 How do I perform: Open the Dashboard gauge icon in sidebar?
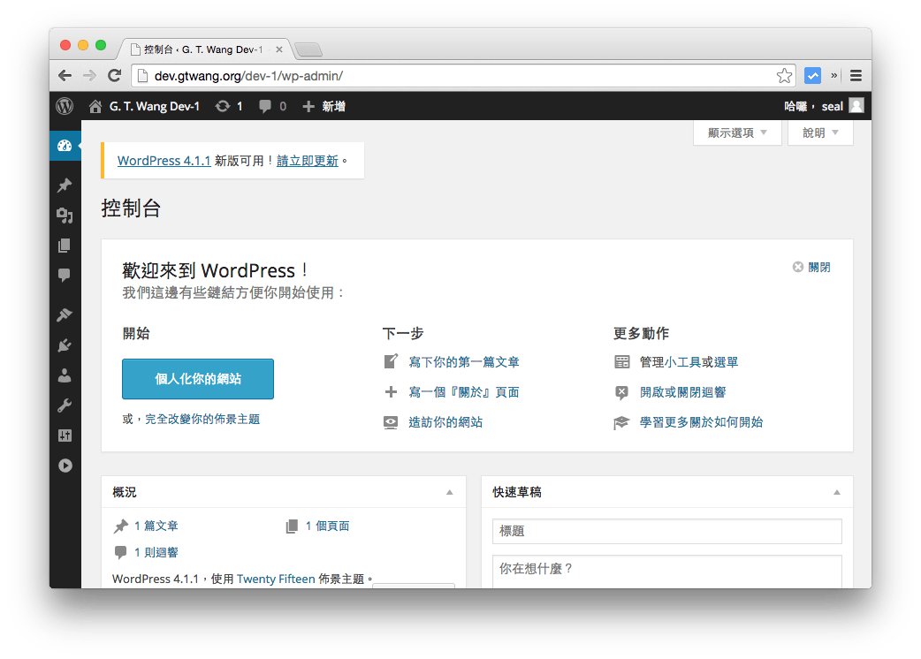65,146
